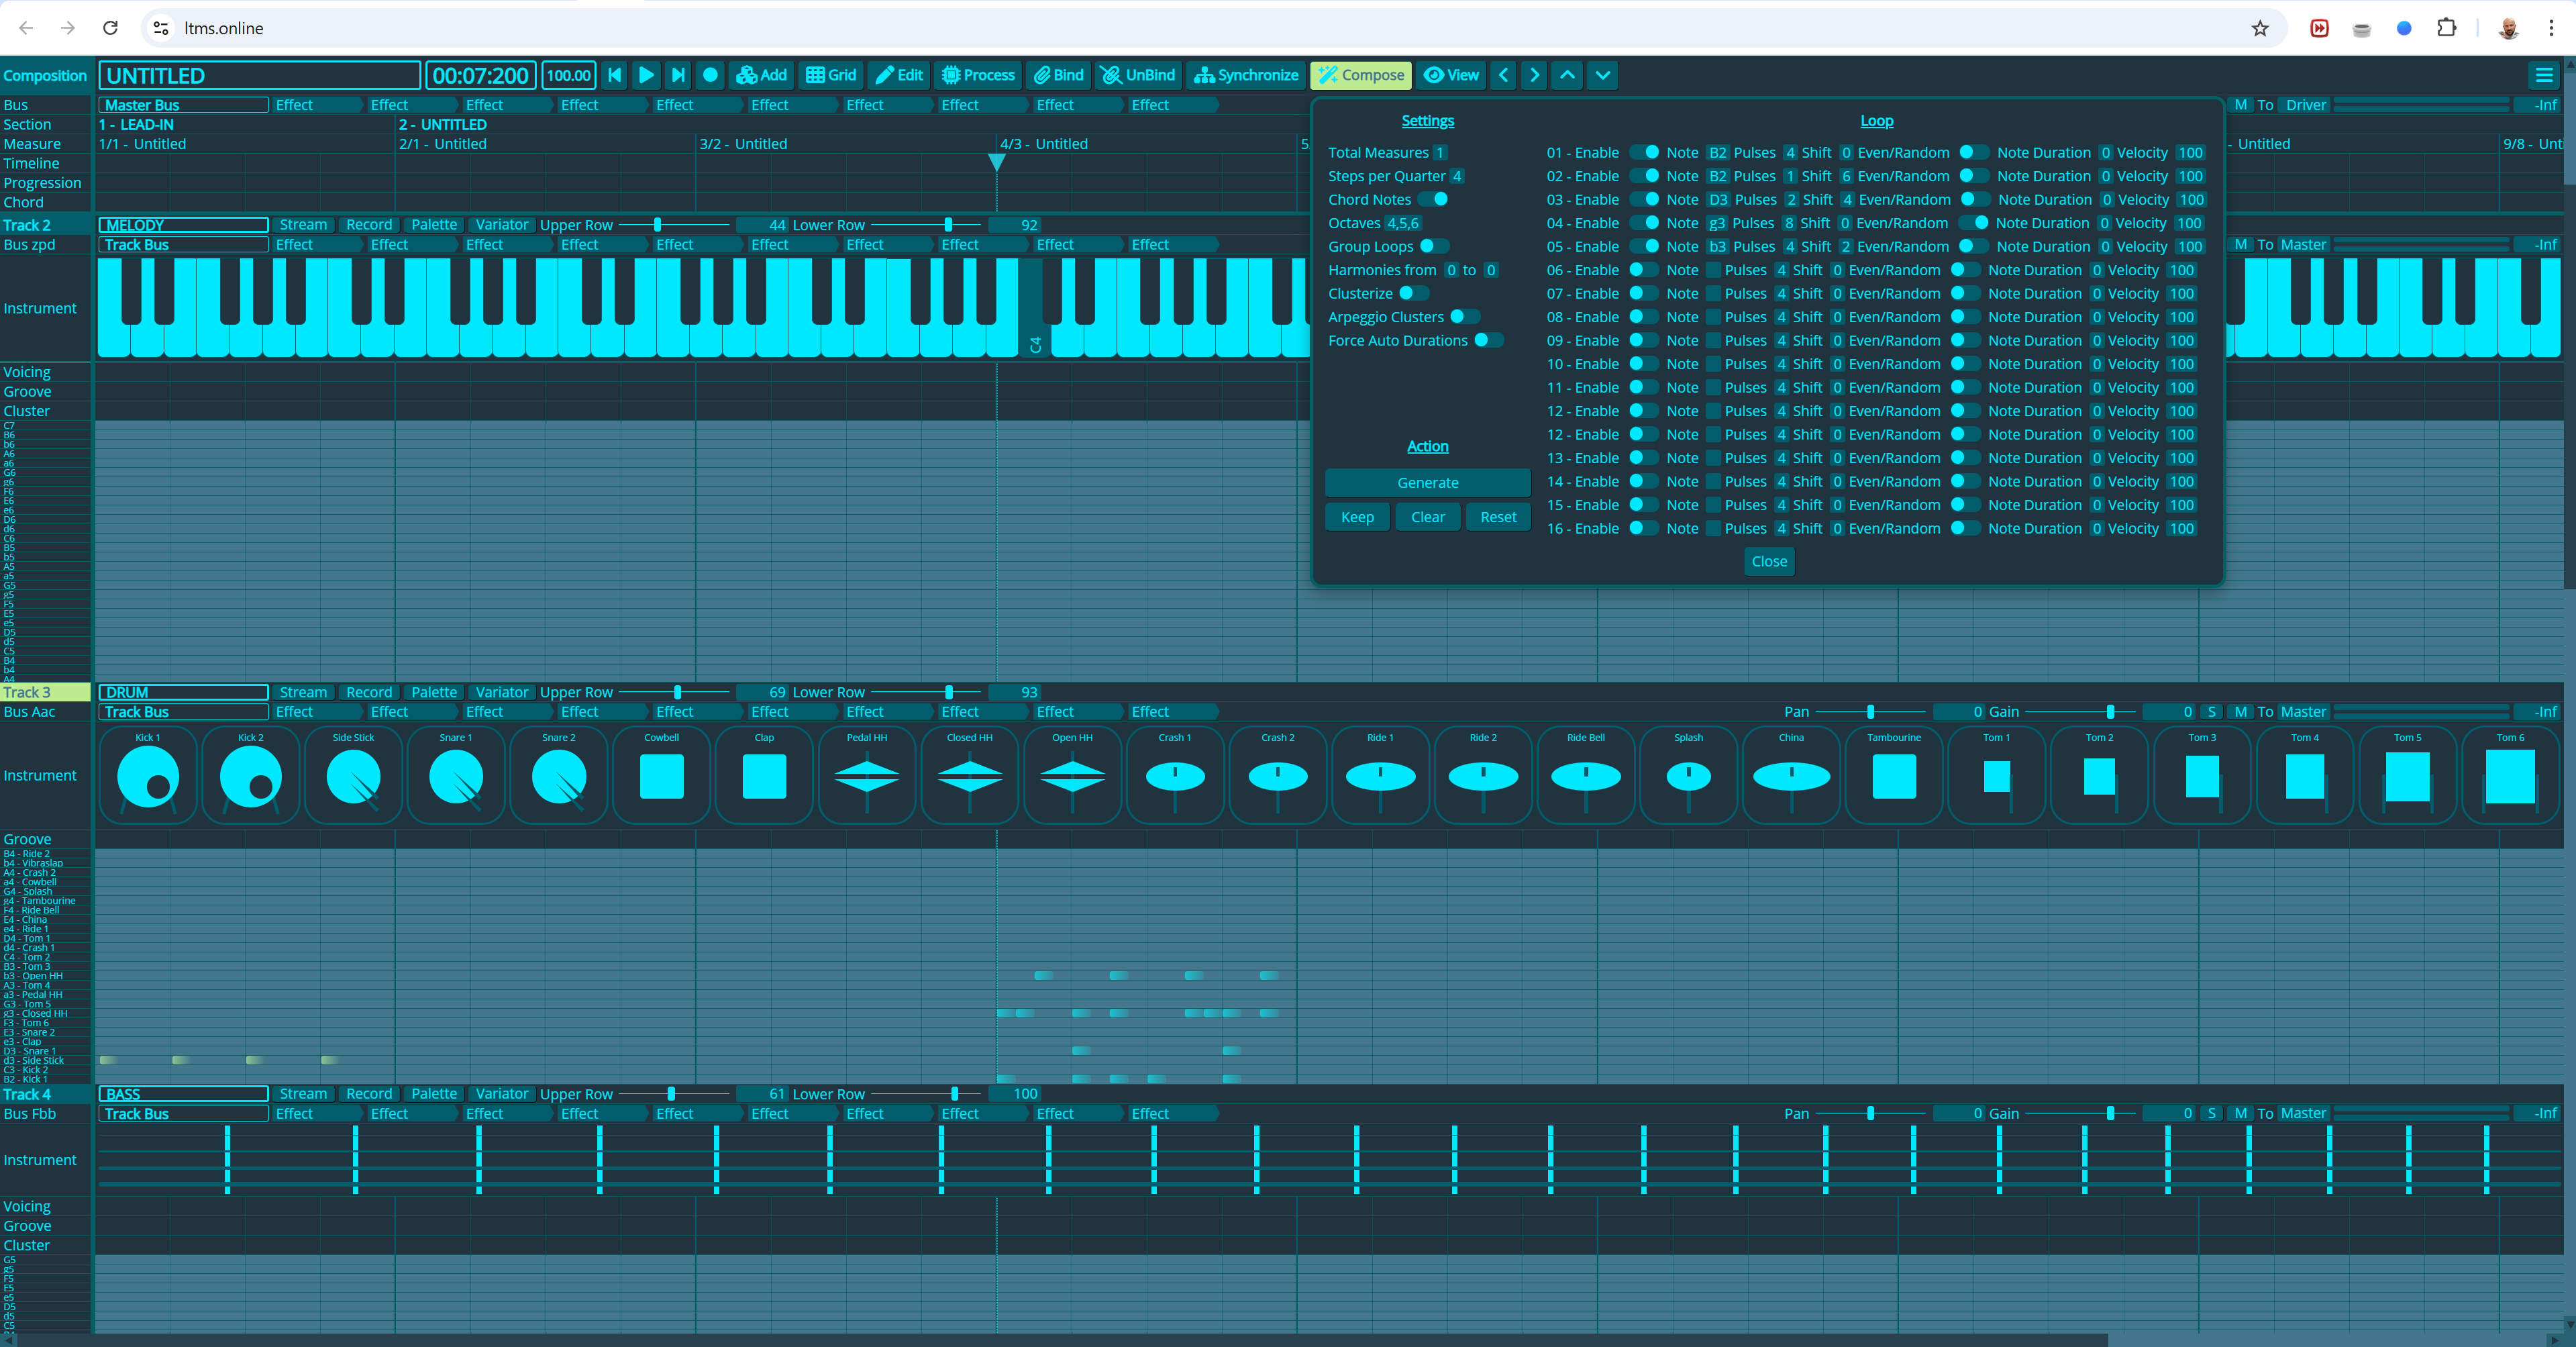2576x1347 pixels.
Task: Select the Closed HH drum pad
Action: click(970, 775)
